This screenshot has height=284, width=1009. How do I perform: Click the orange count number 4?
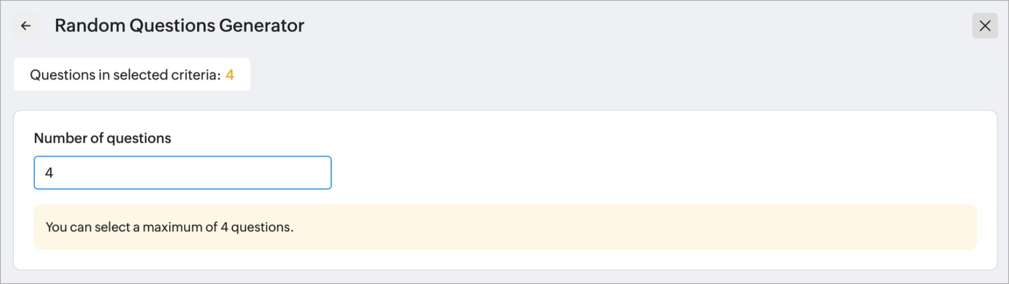pyautogui.click(x=230, y=75)
